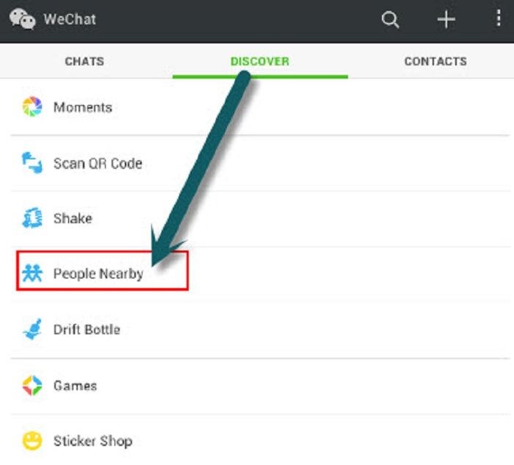Open the Moments entry
The width and height of the screenshot is (514, 465).
click(x=260, y=107)
